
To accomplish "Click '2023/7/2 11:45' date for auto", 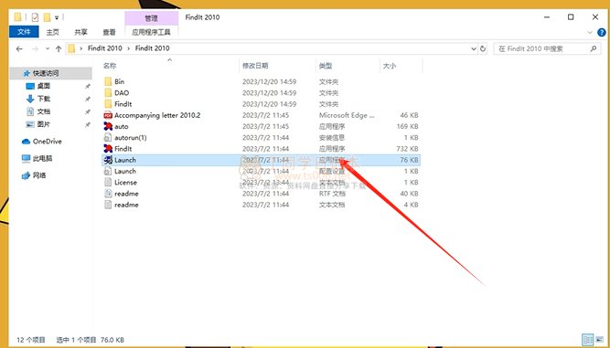I will tap(265, 126).
